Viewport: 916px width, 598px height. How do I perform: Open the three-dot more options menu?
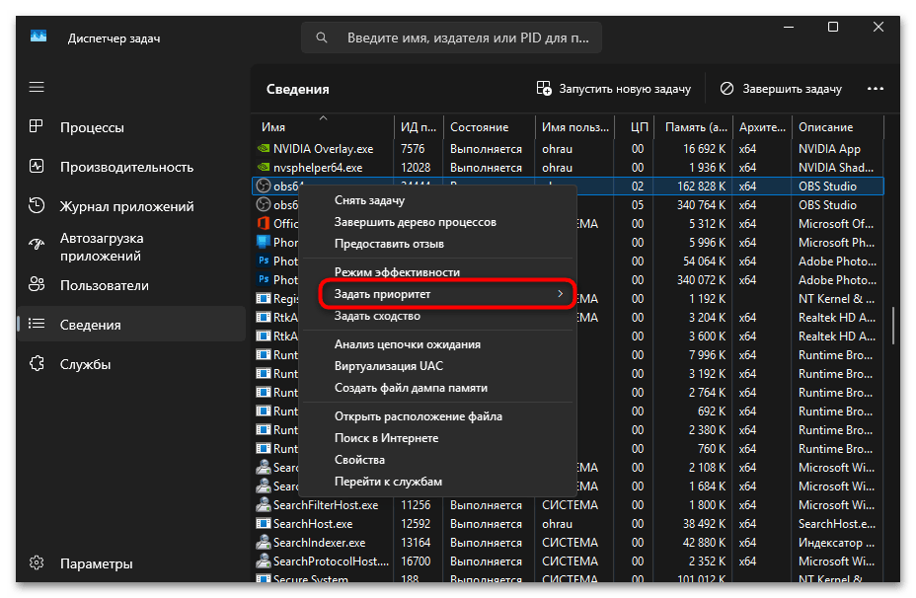point(876,89)
